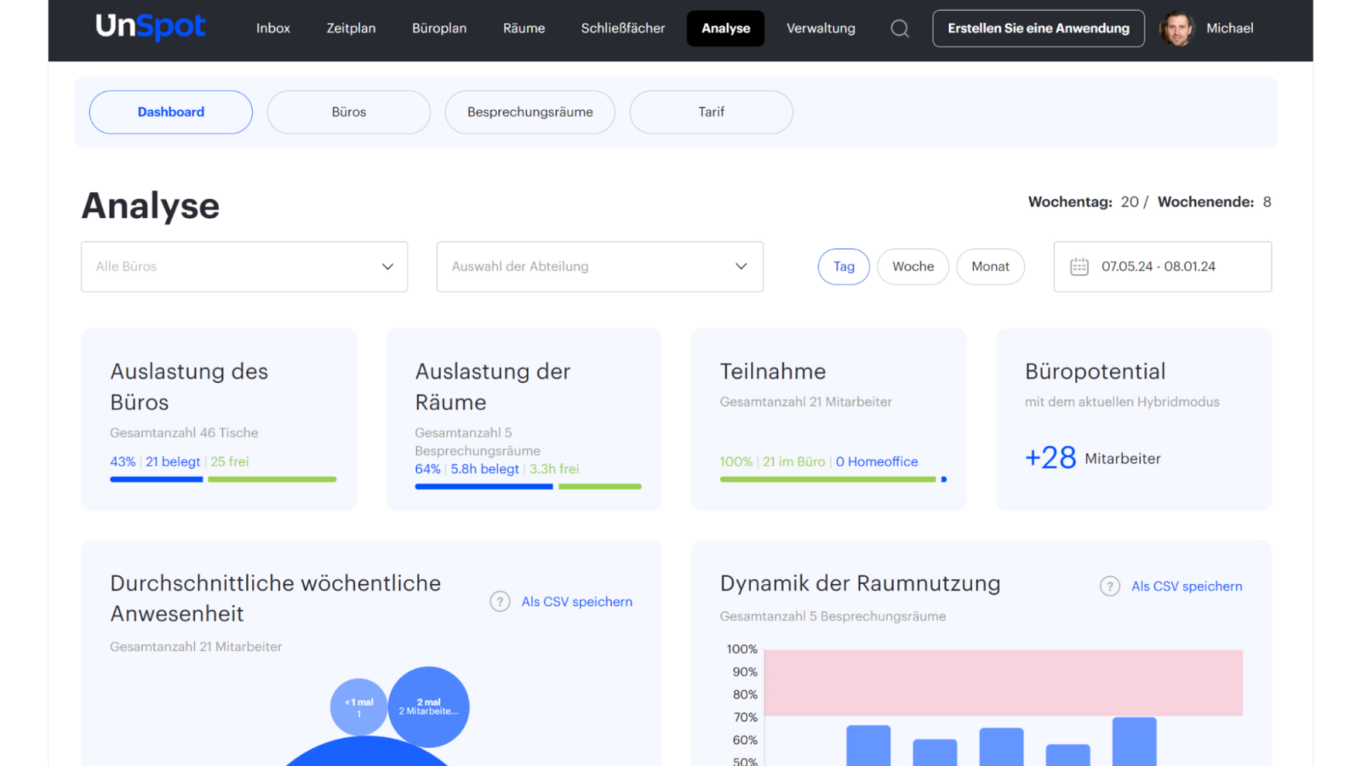The height and width of the screenshot is (766, 1362).
Task: Click chevron arrow of Abteilung selector
Action: [x=741, y=266]
